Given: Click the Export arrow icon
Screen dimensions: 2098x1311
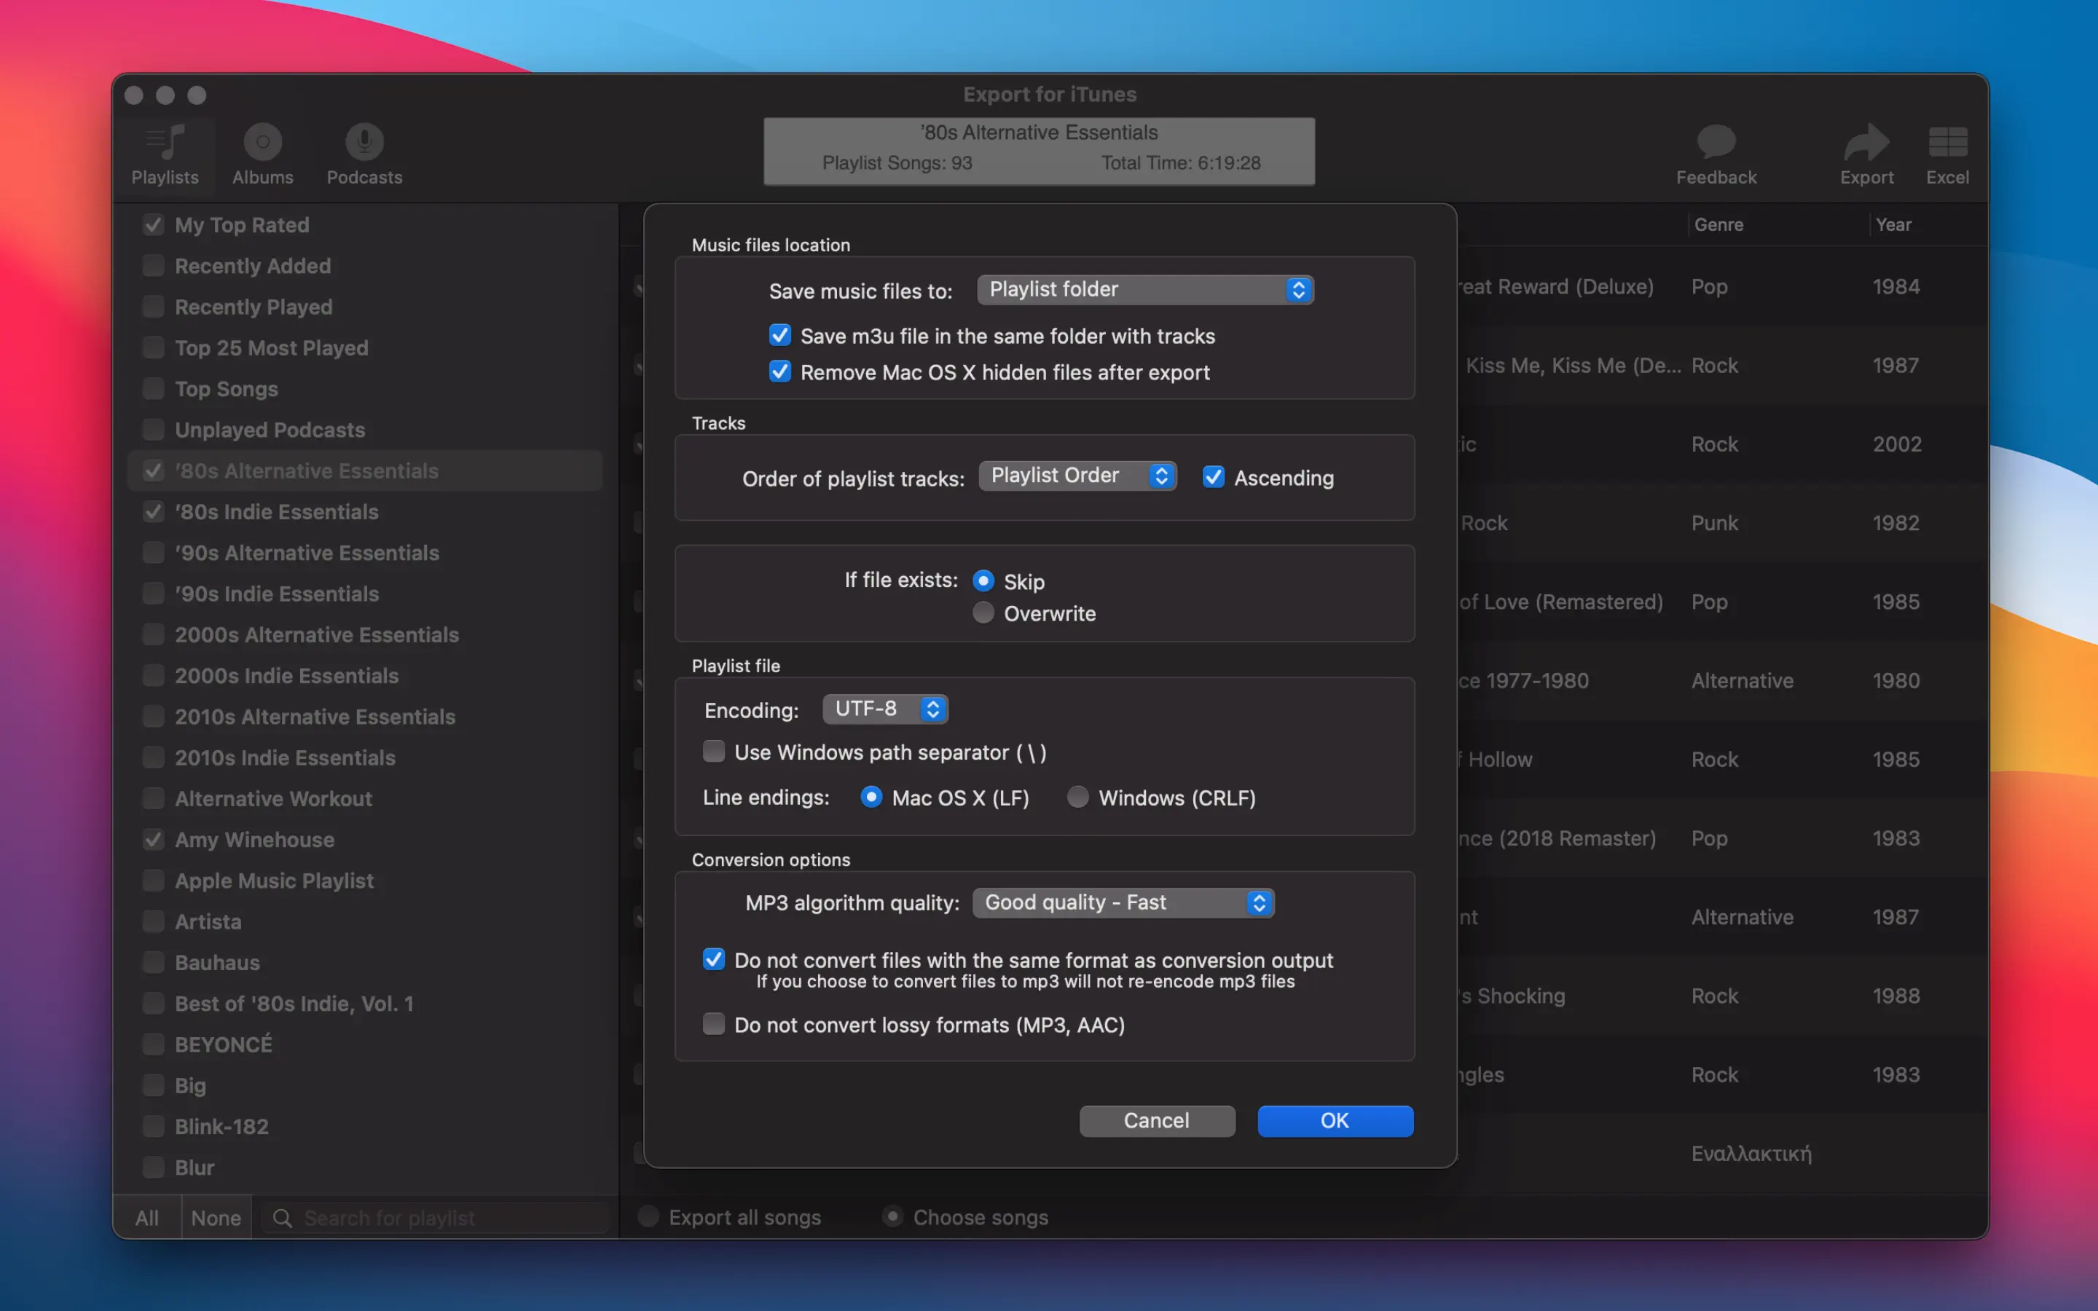Looking at the screenshot, I should [1866, 142].
